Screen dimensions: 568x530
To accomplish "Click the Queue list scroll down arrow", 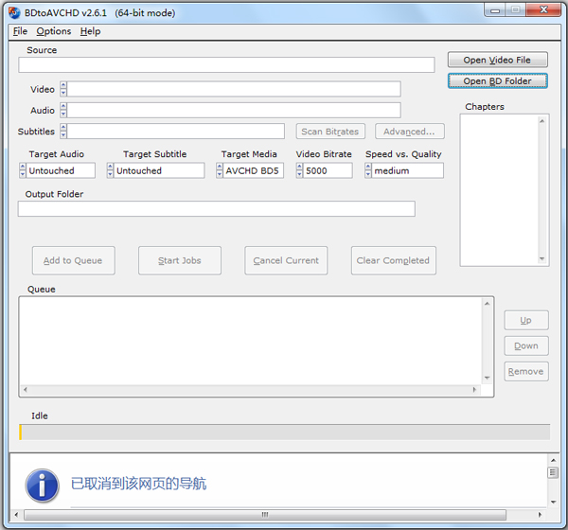I will [487, 378].
